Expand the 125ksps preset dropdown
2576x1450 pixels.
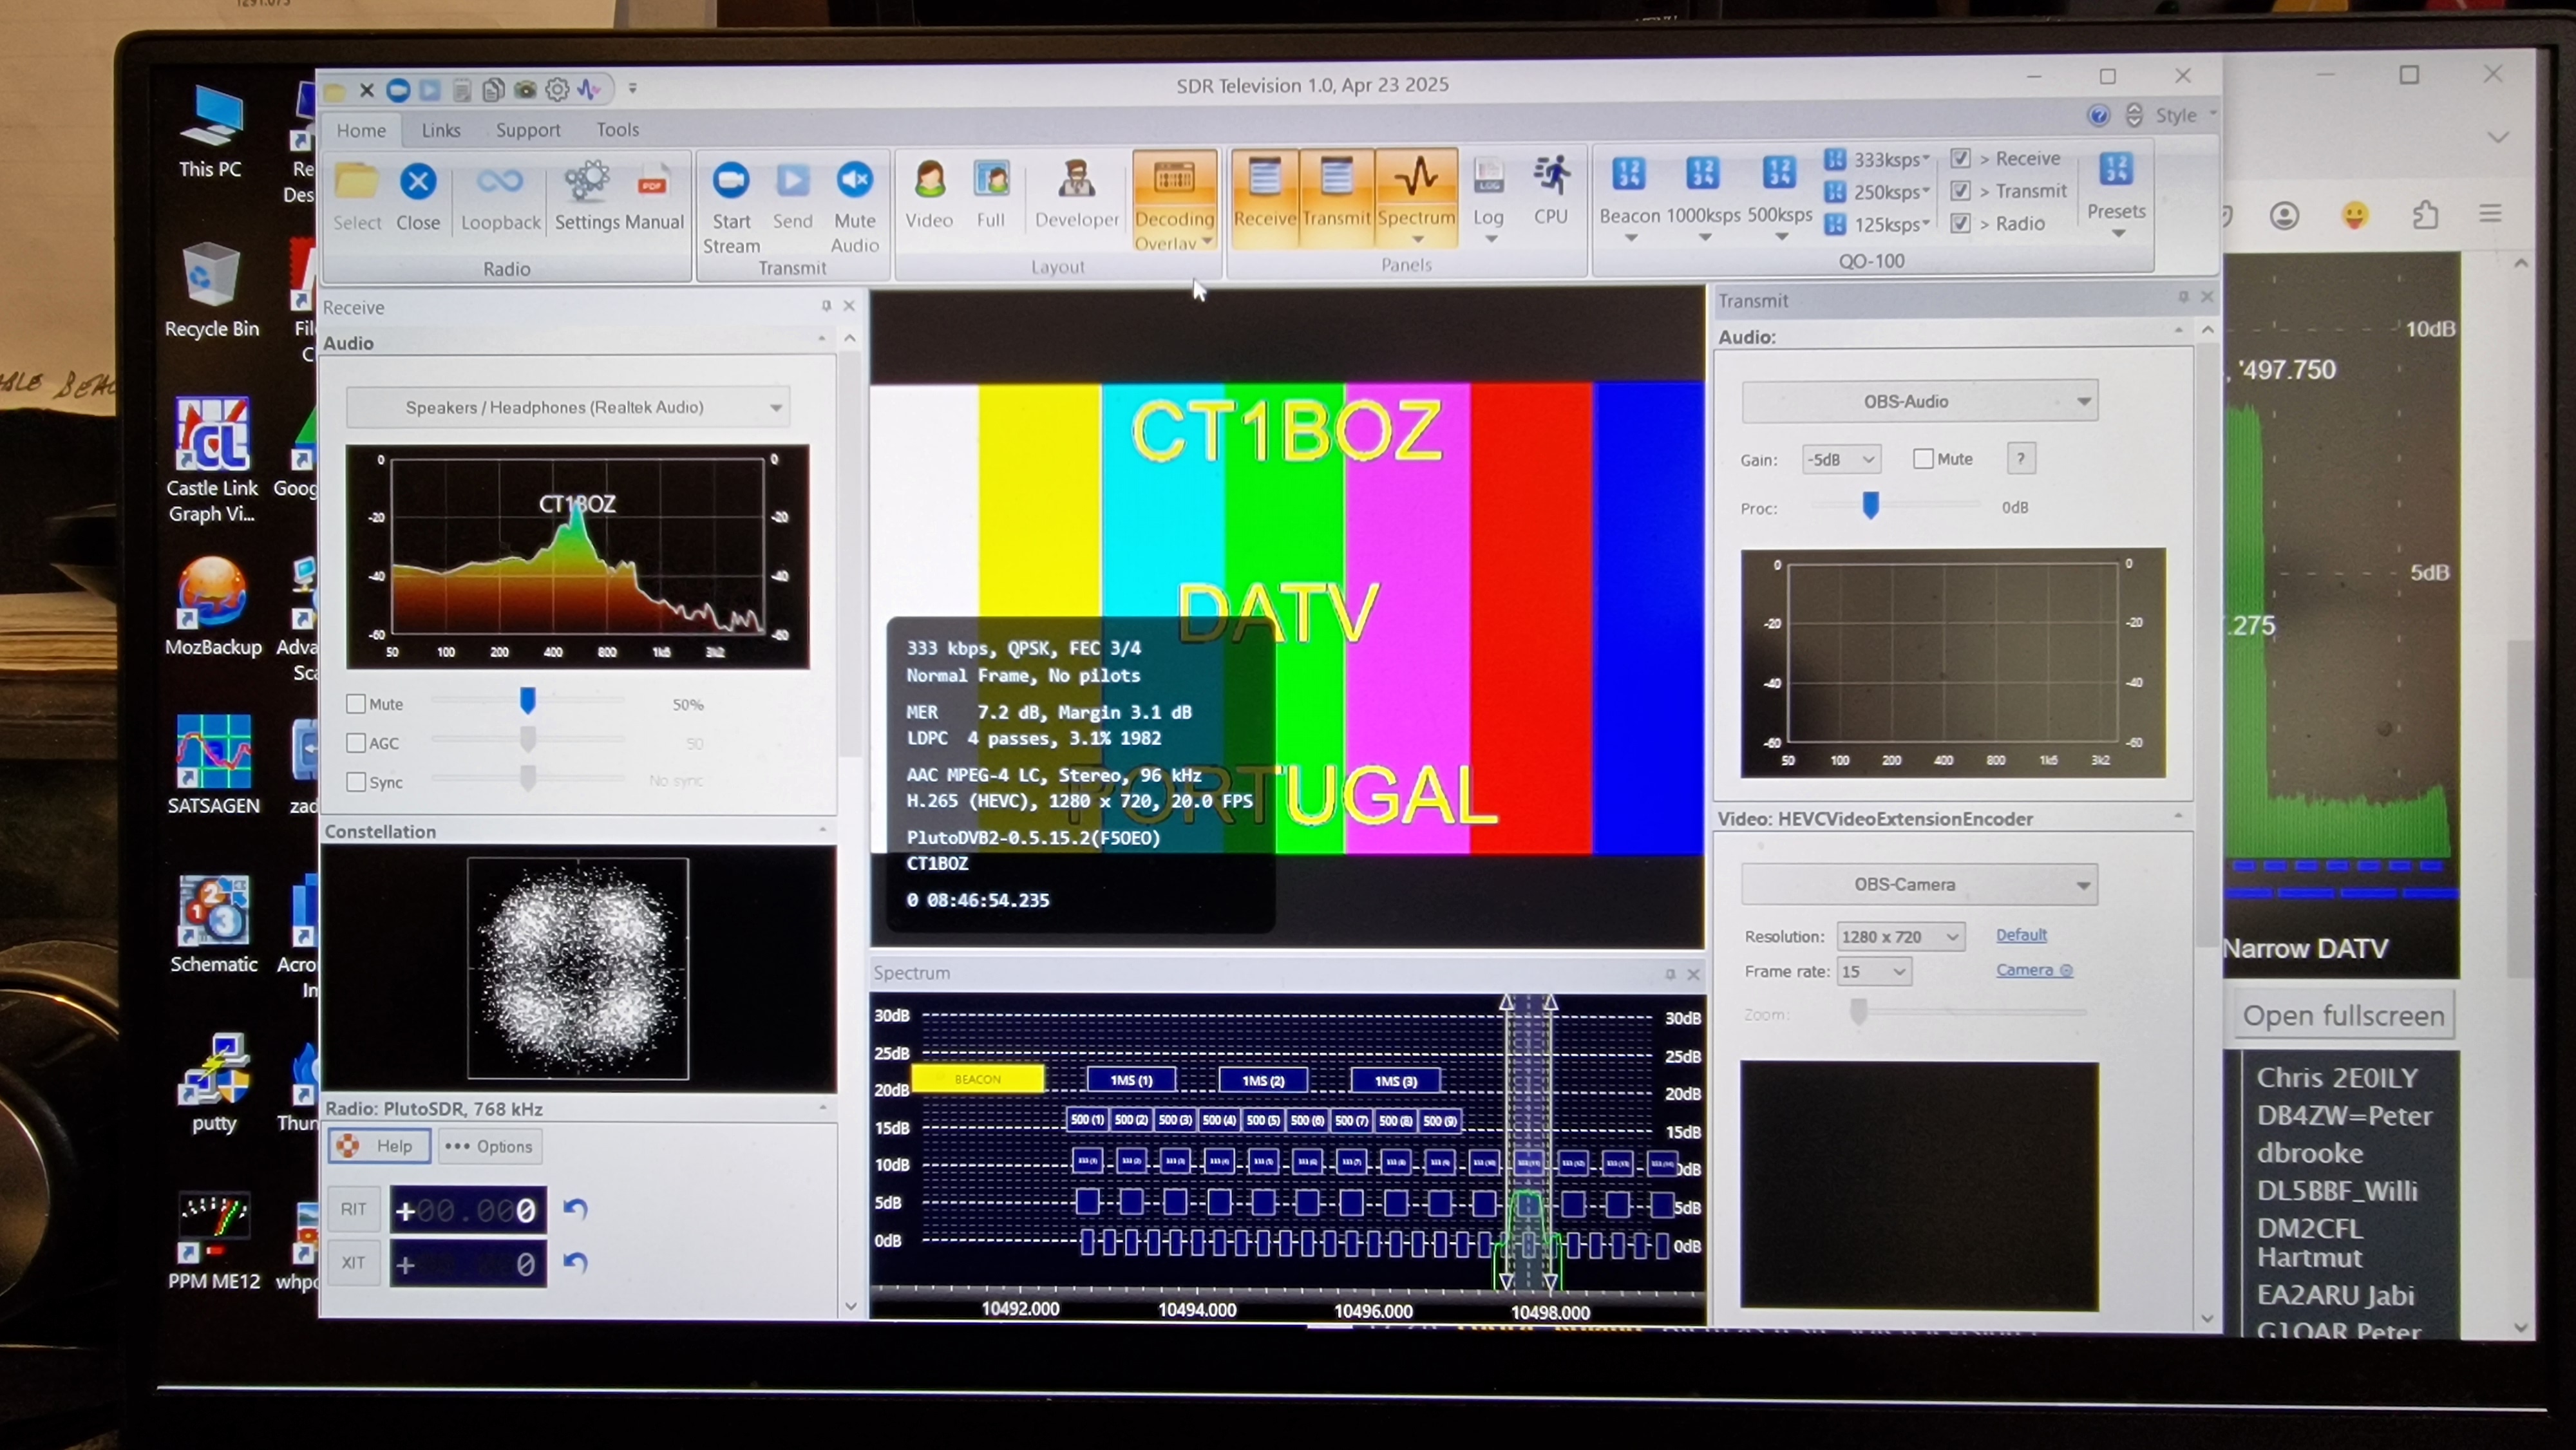(x=1926, y=223)
